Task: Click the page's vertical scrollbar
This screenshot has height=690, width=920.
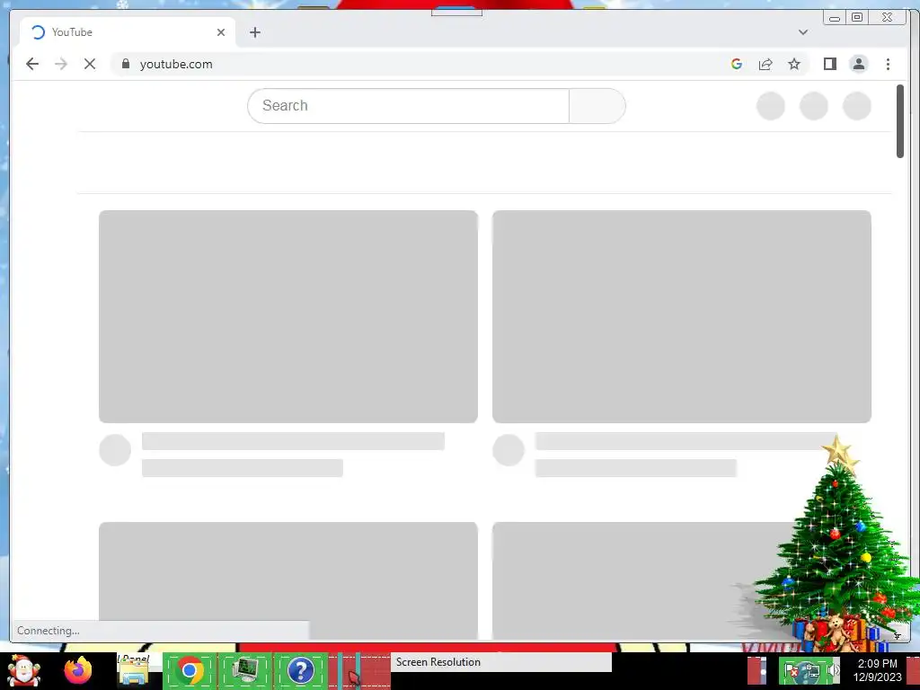Action: pyautogui.click(x=900, y=121)
